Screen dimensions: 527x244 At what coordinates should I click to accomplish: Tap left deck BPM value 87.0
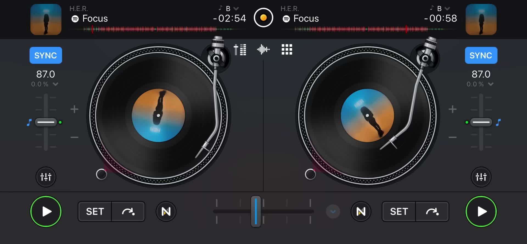(46, 74)
